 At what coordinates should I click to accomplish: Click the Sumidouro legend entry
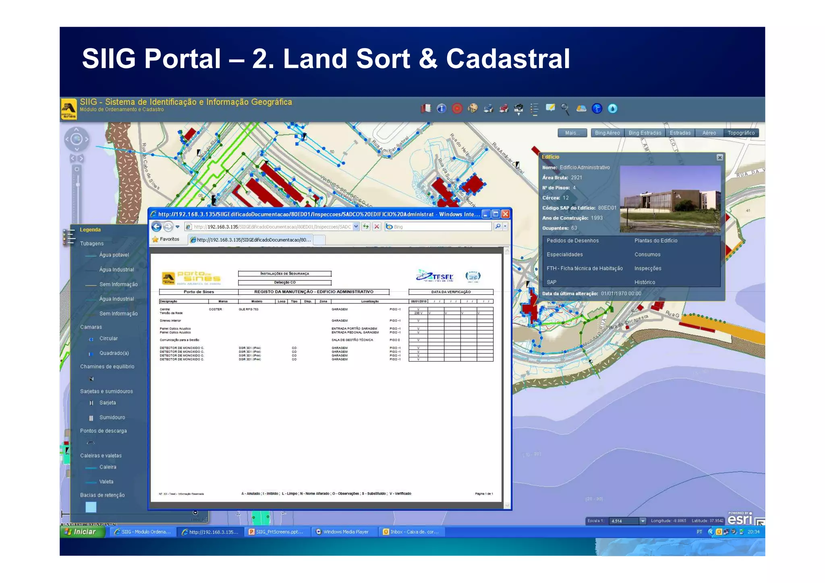point(107,418)
